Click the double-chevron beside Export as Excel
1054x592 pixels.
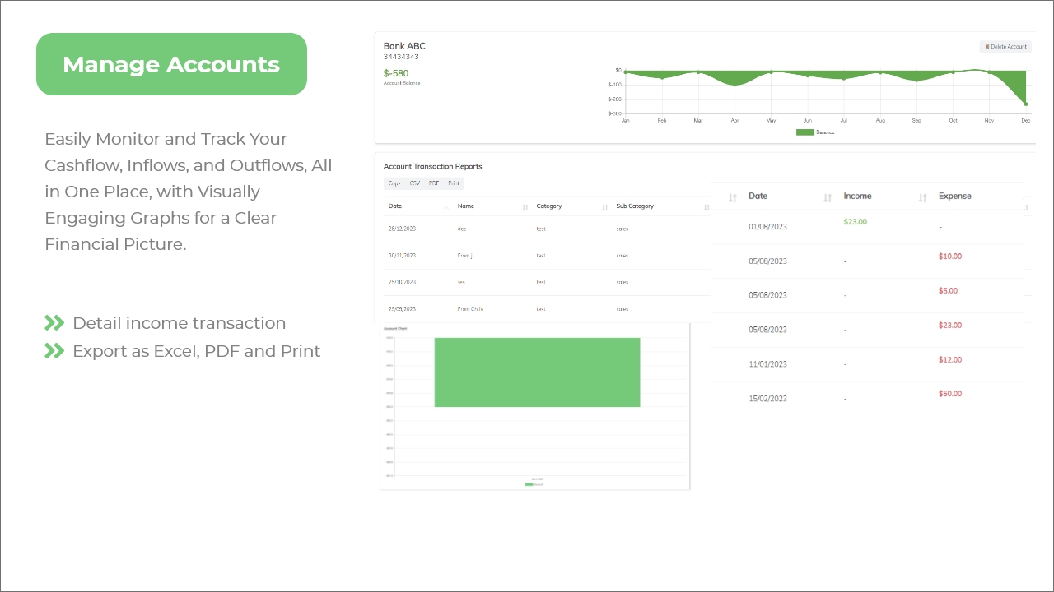(x=54, y=351)
